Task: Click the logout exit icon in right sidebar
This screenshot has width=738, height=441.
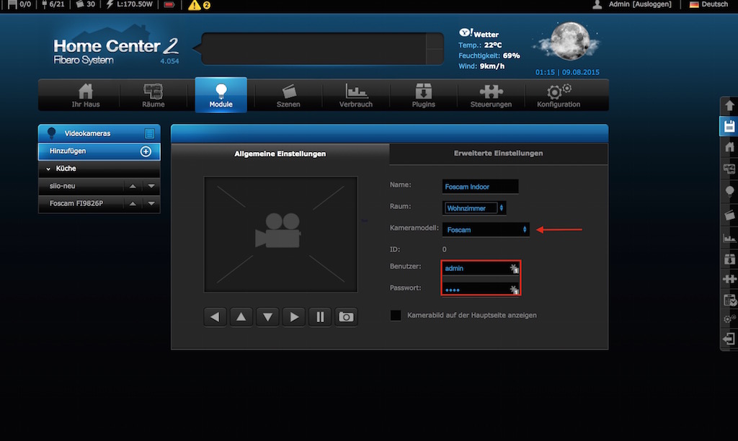Action: point(729,339)
